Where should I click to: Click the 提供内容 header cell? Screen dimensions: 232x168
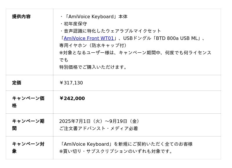click(x=21, y=16)
